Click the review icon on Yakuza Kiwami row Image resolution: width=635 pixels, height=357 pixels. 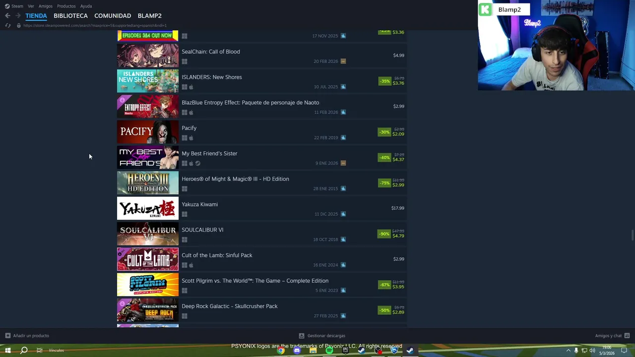(x=343, y=214)
